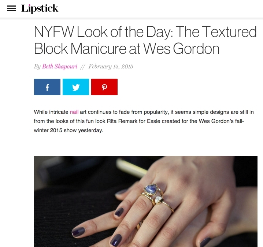
Task: Pin the article with Pinterest button
Action: [x=104, y=87]
